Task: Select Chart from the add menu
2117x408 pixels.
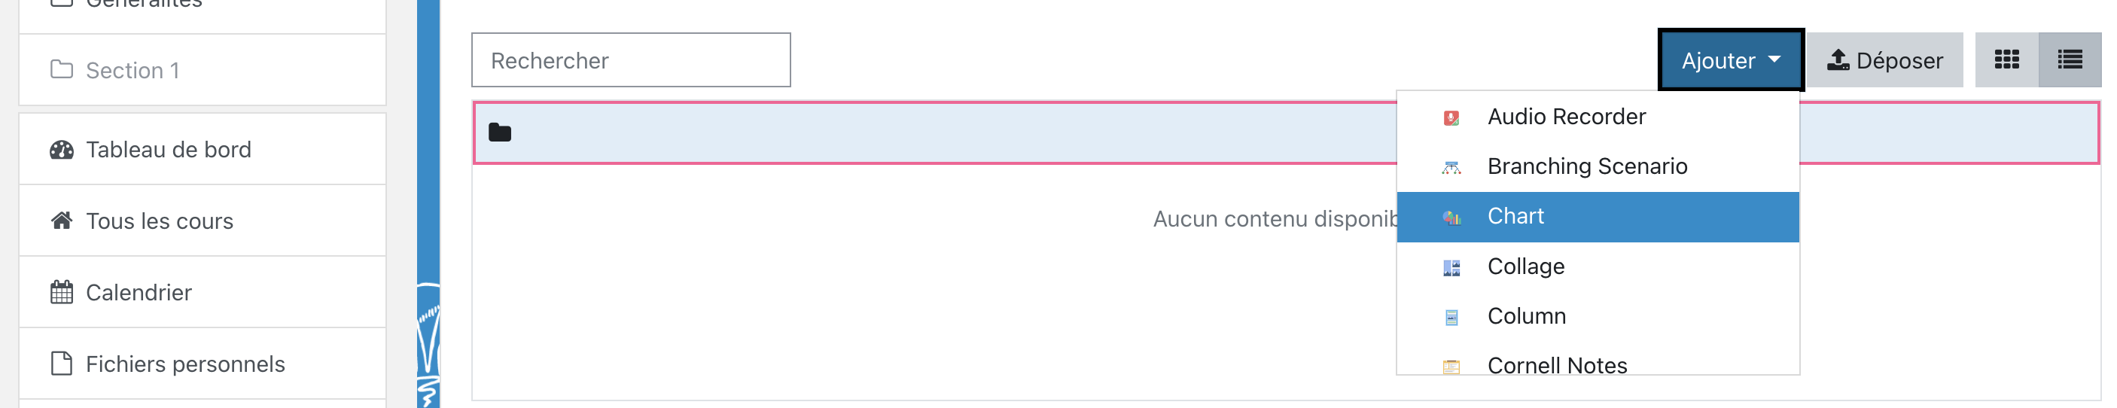Action: (1515, 217)
